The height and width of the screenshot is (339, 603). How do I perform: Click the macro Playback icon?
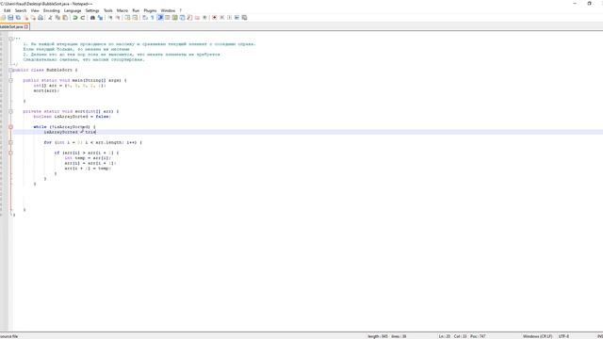tap(230, 18)
